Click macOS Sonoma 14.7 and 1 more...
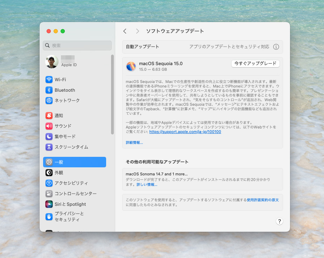 pos(157,174)
